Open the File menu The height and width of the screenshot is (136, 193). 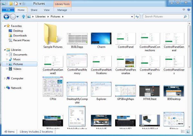point(8,10)
